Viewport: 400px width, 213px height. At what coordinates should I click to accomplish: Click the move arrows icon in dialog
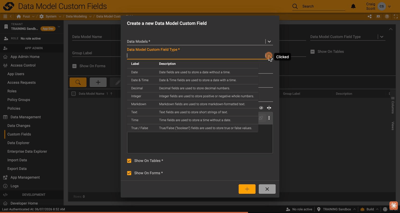(269, 108)
